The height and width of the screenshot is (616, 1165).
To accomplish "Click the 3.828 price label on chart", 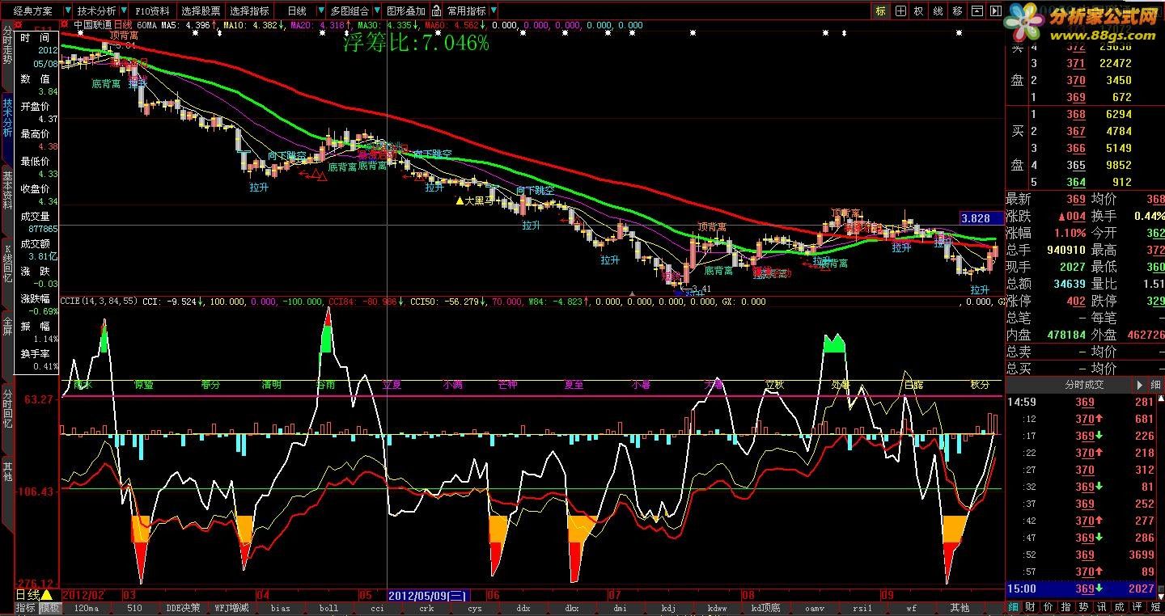I will pyautogui.click(x=981, y=218).
